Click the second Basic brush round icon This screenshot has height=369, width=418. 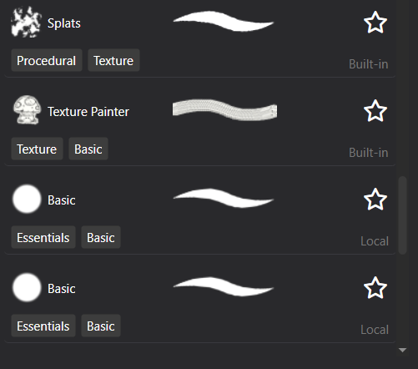pos(27,287)
